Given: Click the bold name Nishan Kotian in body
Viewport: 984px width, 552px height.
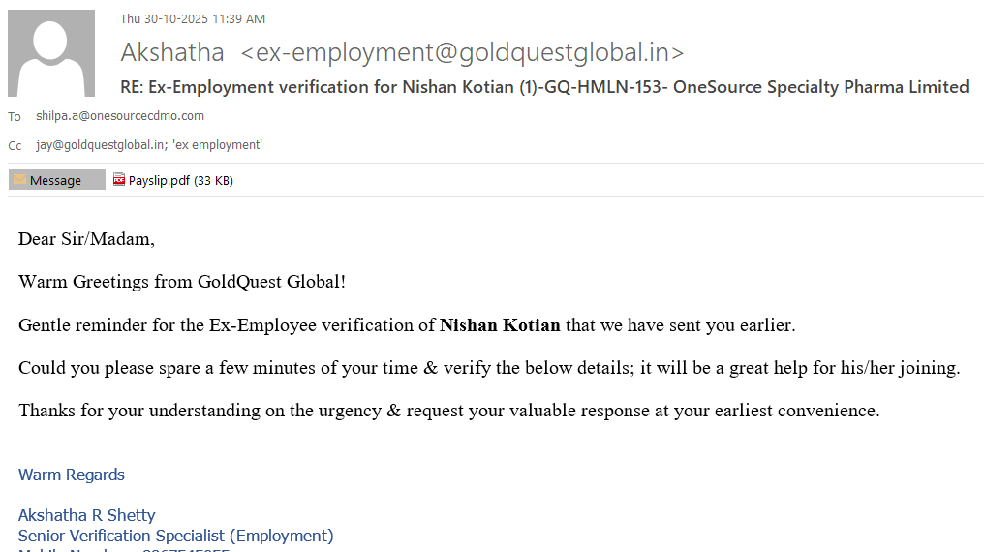Looking at the screenshot, I should pos(500,325).
